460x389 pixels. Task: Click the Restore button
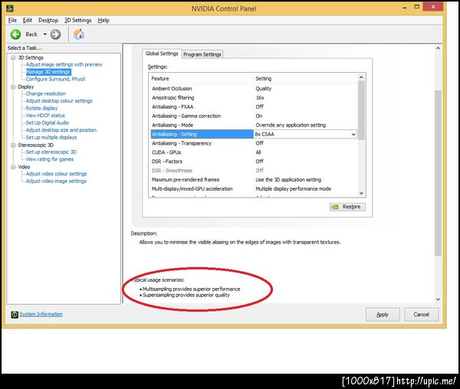tap(347, 207)
